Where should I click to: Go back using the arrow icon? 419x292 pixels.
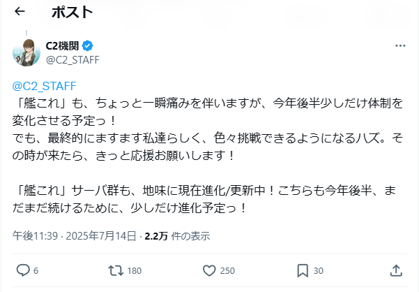(x=20, y=12)
